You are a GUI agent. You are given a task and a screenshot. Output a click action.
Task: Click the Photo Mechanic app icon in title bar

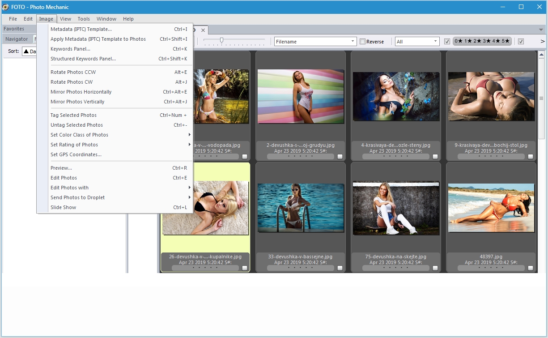[5, 7]
